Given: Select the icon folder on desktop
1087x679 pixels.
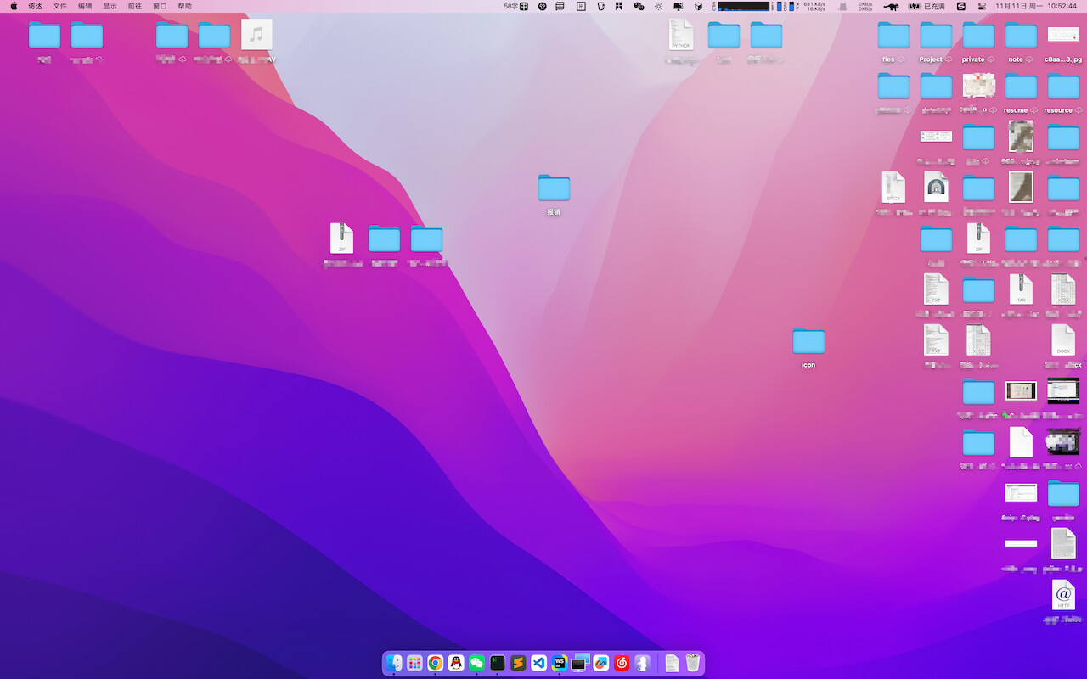Looking at the screenshot, I should pos(808,348).
